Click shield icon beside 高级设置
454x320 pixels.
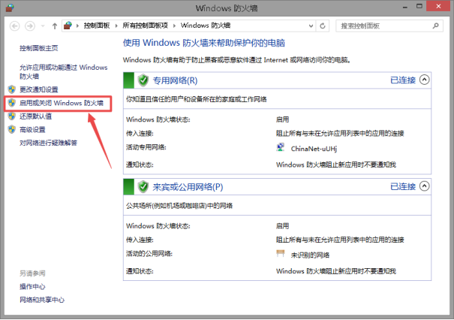11,129
